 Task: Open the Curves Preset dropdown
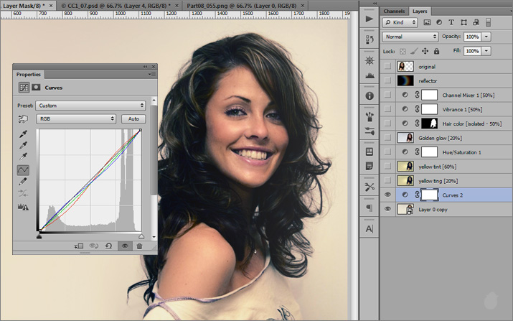(90, 106)
